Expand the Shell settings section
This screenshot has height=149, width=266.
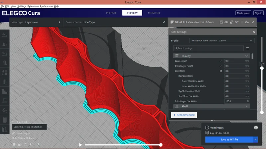click(x=211, y=106)
